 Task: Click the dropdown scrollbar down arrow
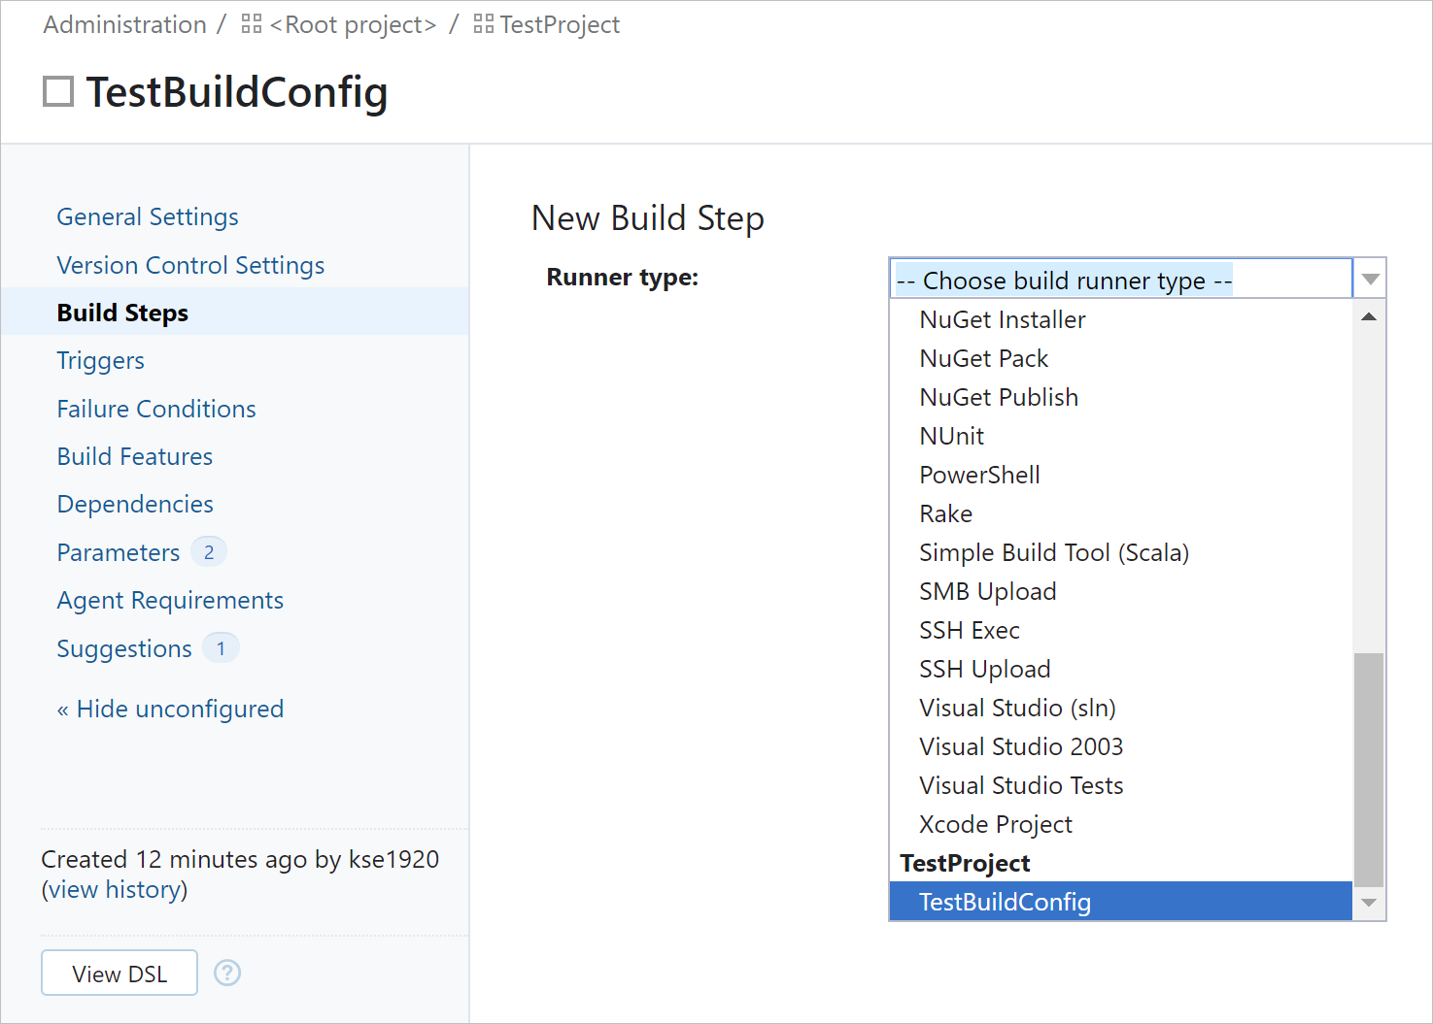pyautogui.click(x=1369, y=904)
